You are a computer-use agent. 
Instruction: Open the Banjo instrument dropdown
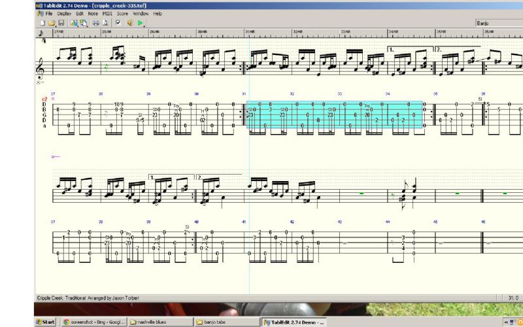[x=499, y=23]
